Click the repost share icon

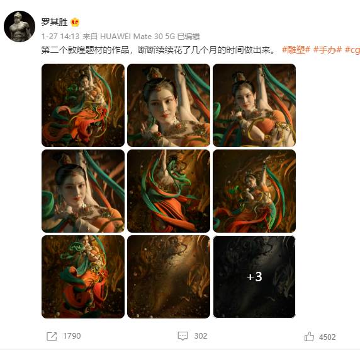[52, 336]
